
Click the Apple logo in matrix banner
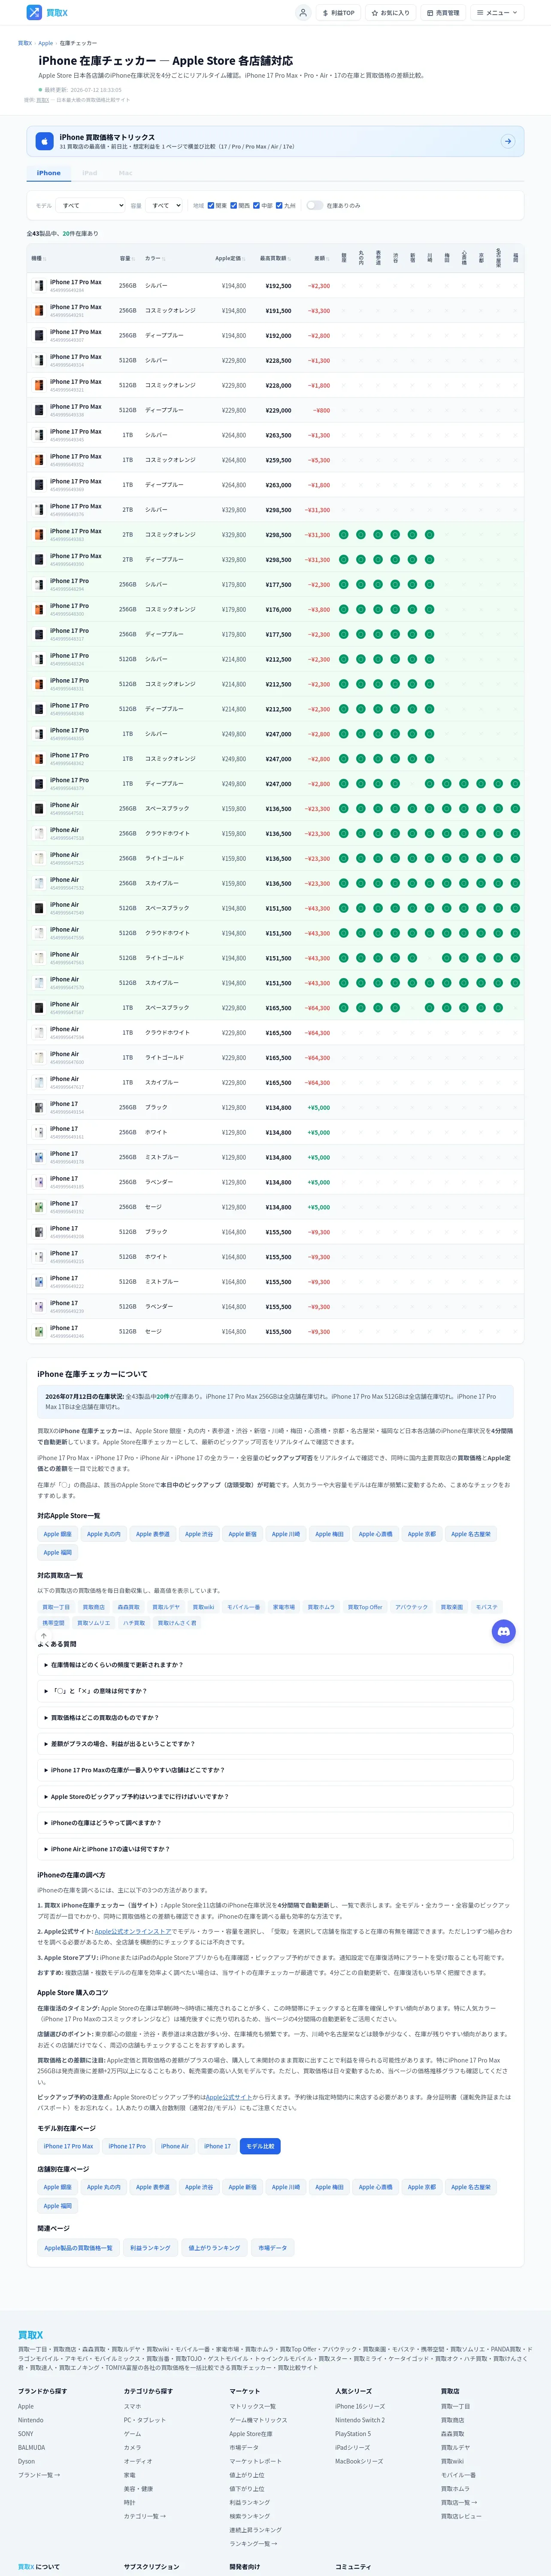point(44,141)
